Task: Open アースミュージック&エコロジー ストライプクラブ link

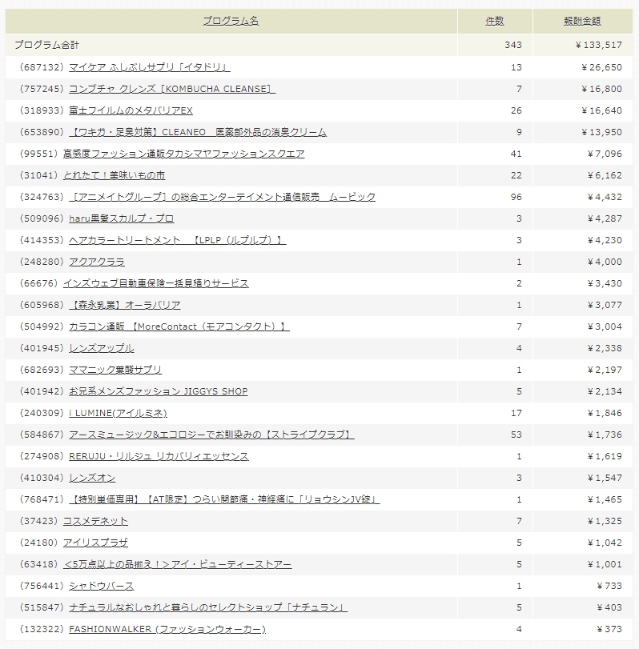Action: tap(211, 435)
